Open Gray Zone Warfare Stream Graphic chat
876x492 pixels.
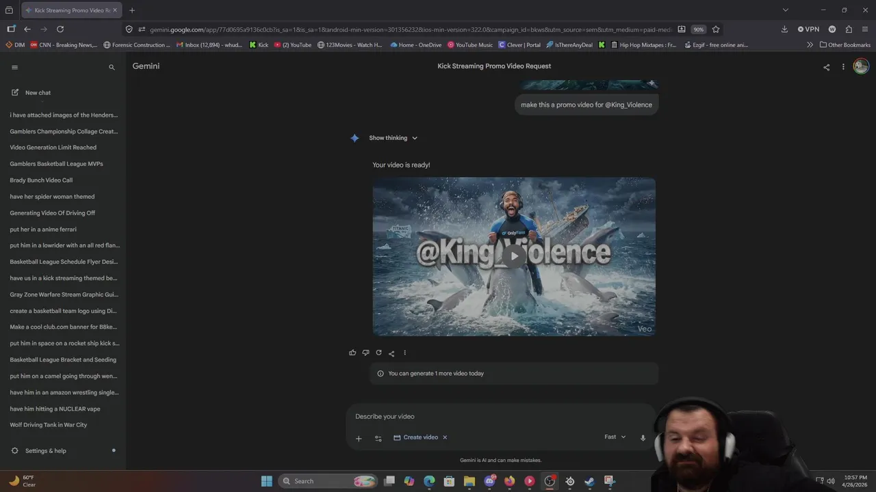pyautogui.click(x=64, y=295)
